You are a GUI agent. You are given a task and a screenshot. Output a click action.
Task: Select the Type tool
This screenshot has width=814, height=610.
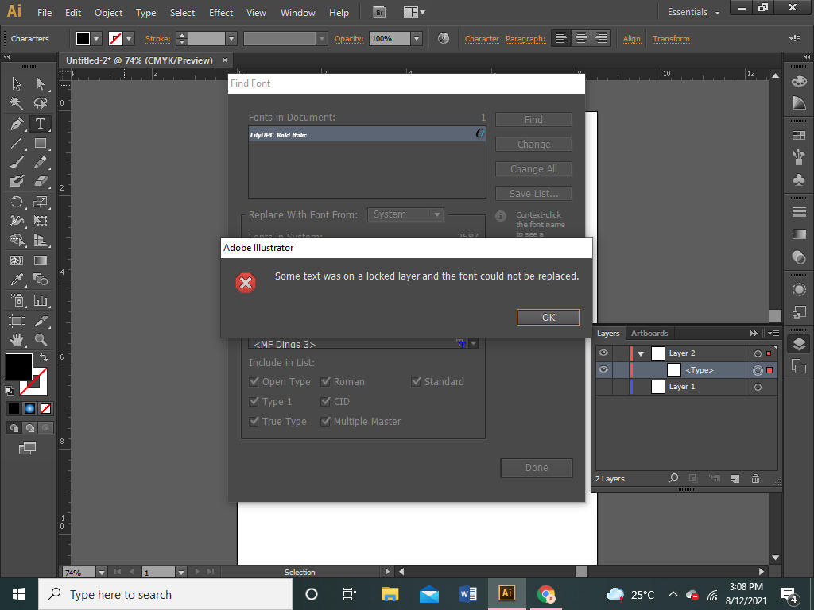(41, 123)
